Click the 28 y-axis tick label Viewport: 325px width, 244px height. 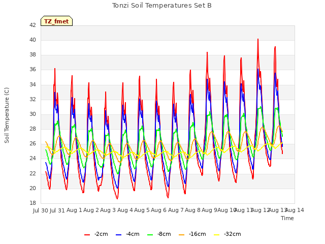pyautogui.click(x=32, y=129)
